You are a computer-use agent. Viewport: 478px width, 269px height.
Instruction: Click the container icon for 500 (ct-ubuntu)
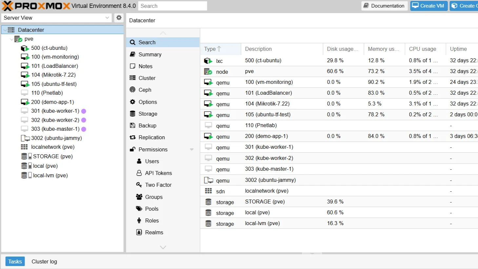pyautogui.click(x=25, y=48)
